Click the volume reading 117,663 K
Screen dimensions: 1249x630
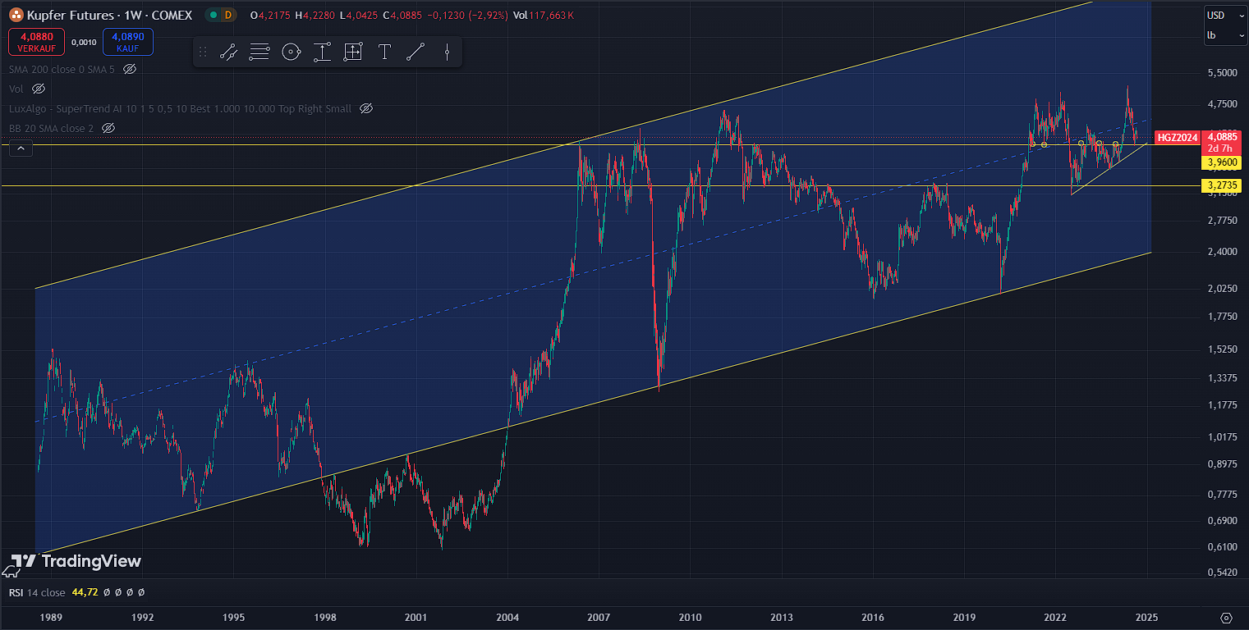point(551,15)
